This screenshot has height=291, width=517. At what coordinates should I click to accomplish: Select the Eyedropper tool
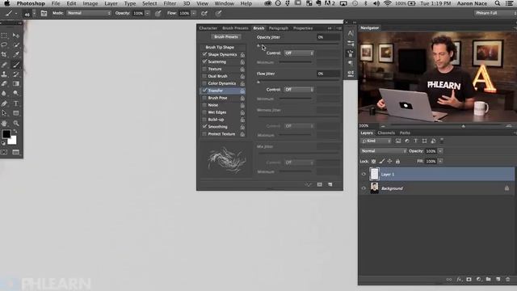coord(16,54)
